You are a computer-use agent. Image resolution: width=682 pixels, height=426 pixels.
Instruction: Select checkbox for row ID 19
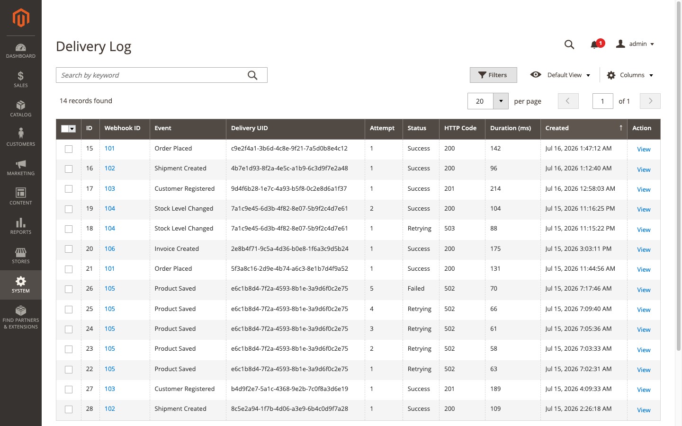tap(69, 209)
